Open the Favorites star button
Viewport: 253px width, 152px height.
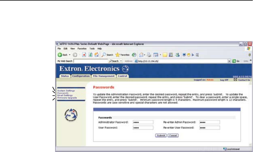122,55
